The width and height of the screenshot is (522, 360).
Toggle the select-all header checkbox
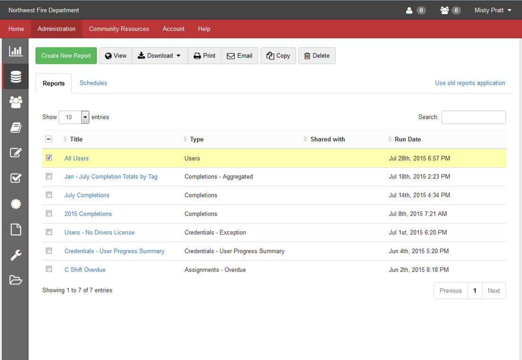[x=49, y=139]
